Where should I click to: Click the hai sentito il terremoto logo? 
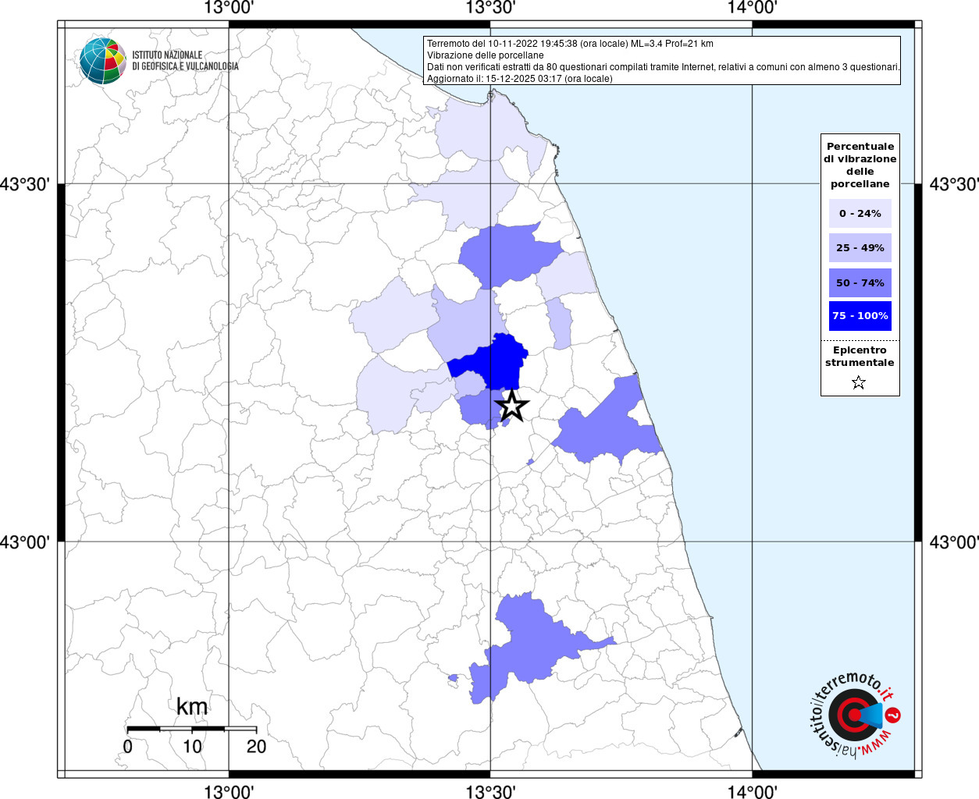pos(855,715)
